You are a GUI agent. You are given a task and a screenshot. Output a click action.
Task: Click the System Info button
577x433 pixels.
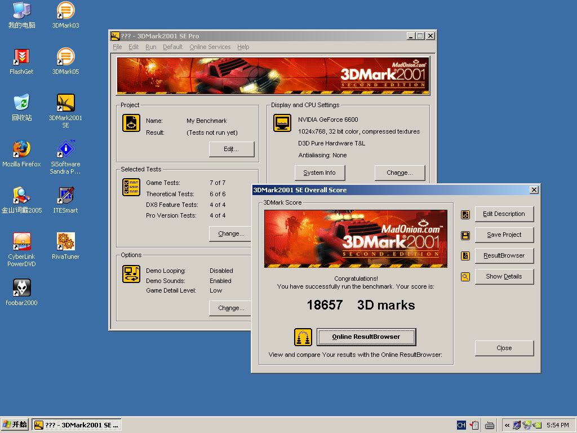click(x=319, y=173)
